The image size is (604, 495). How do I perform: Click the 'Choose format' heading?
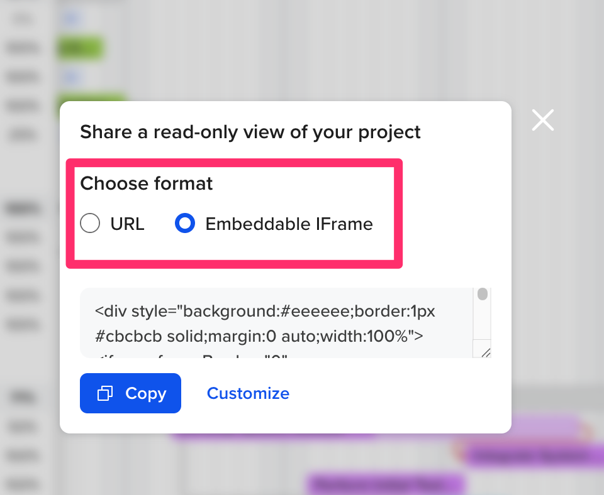(x=147, y=183)
